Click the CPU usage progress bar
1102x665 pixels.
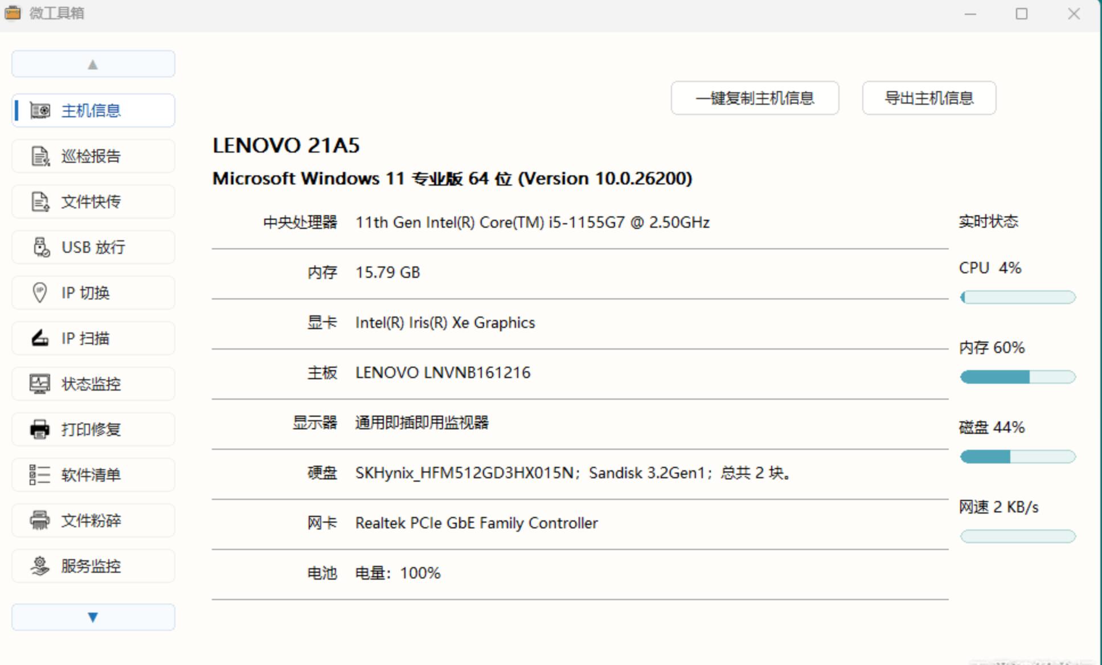coord(1018,297)
